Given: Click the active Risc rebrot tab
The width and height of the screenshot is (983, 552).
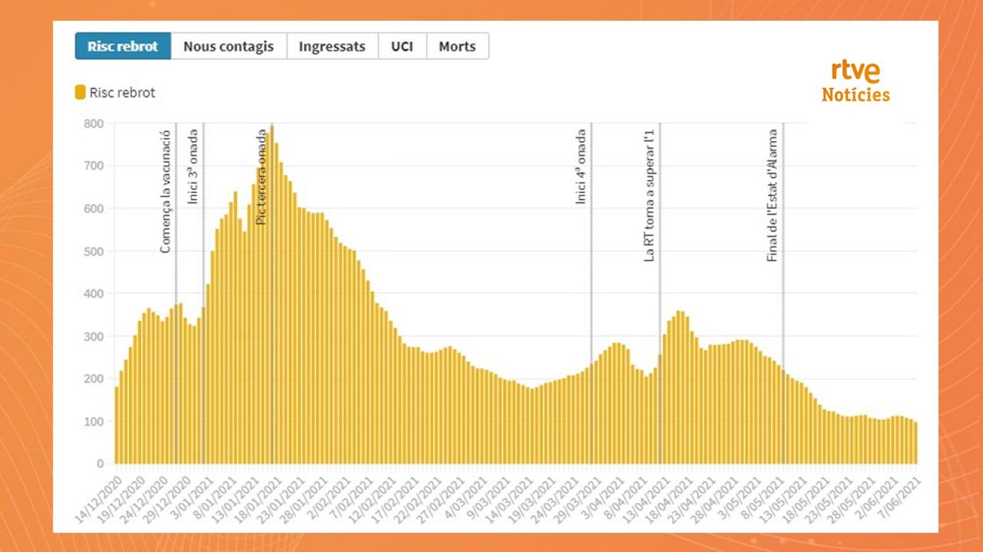Looking at the screenshot, I should click(122, 46).
